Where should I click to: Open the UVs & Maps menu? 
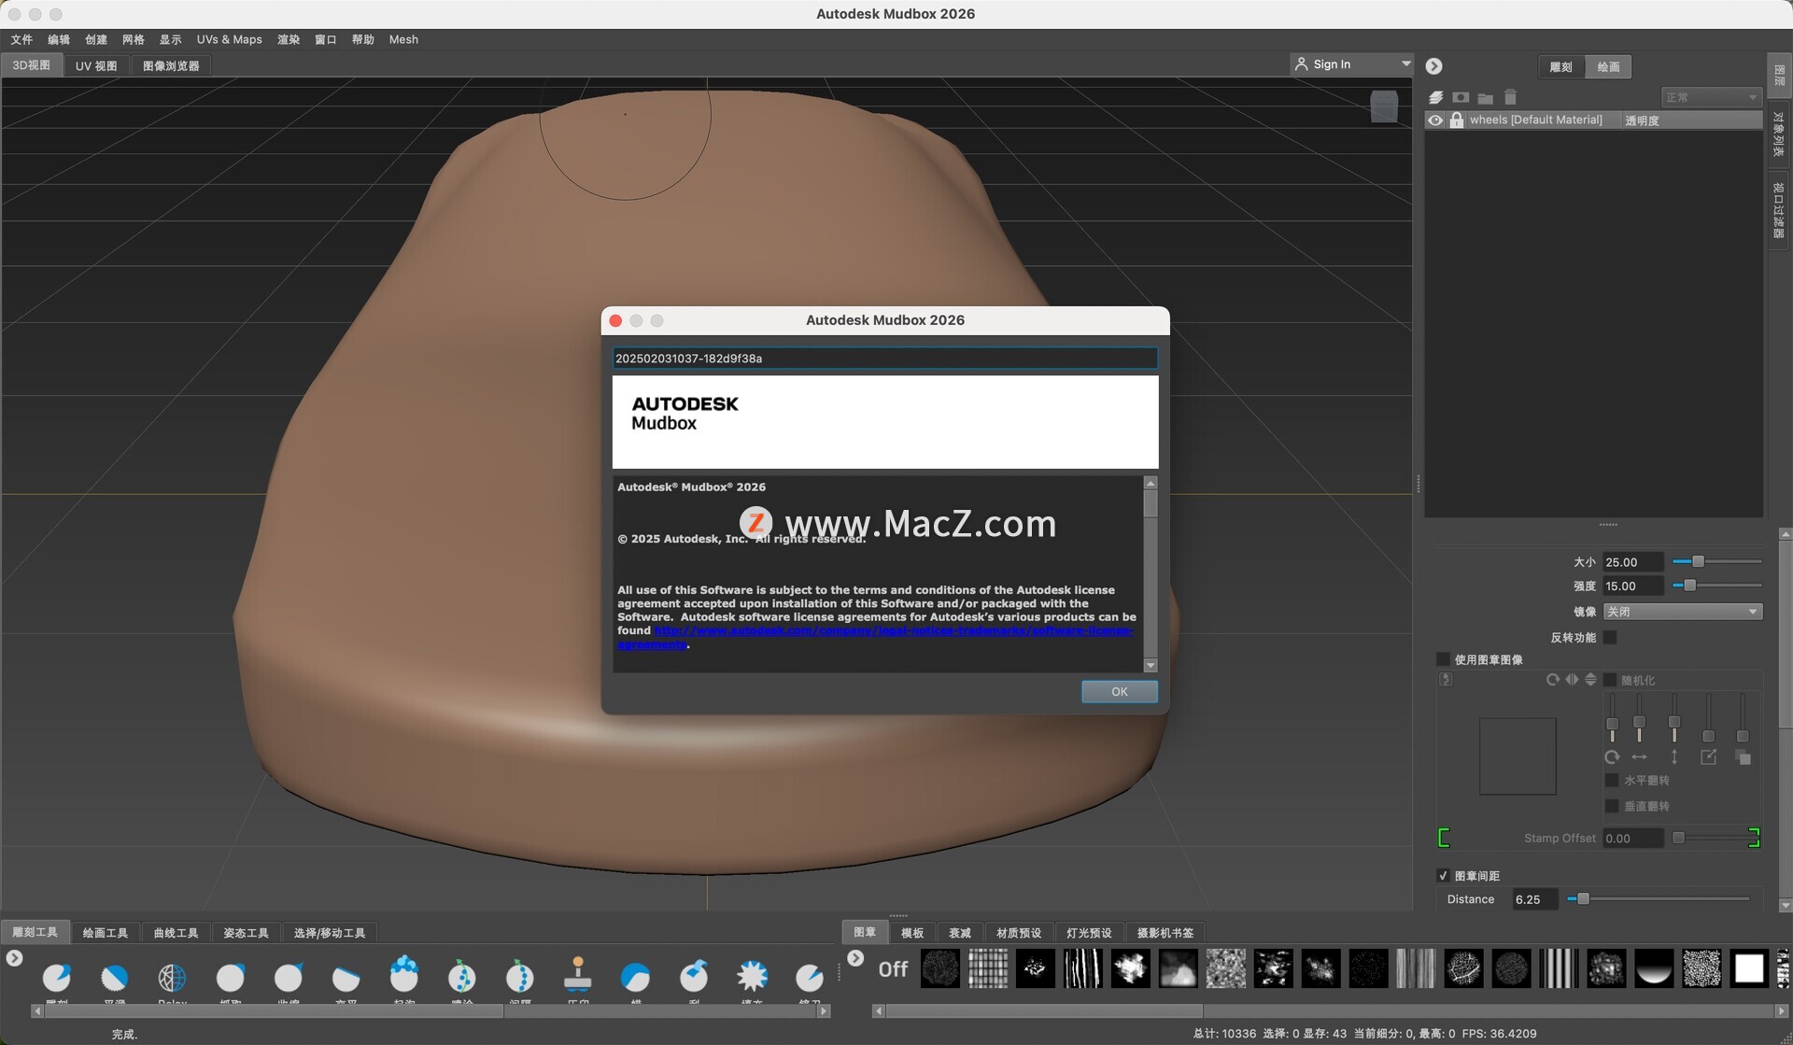click(x=230, y=39)
